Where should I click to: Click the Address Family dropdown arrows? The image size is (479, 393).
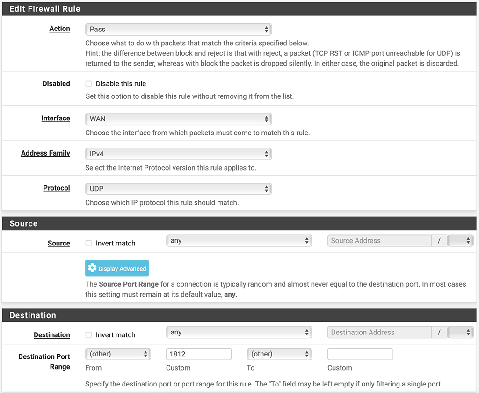(x=267, y=154)
